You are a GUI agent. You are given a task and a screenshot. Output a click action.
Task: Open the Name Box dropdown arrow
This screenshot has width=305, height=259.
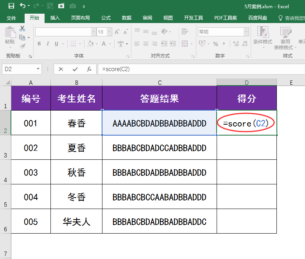point(38,69)
